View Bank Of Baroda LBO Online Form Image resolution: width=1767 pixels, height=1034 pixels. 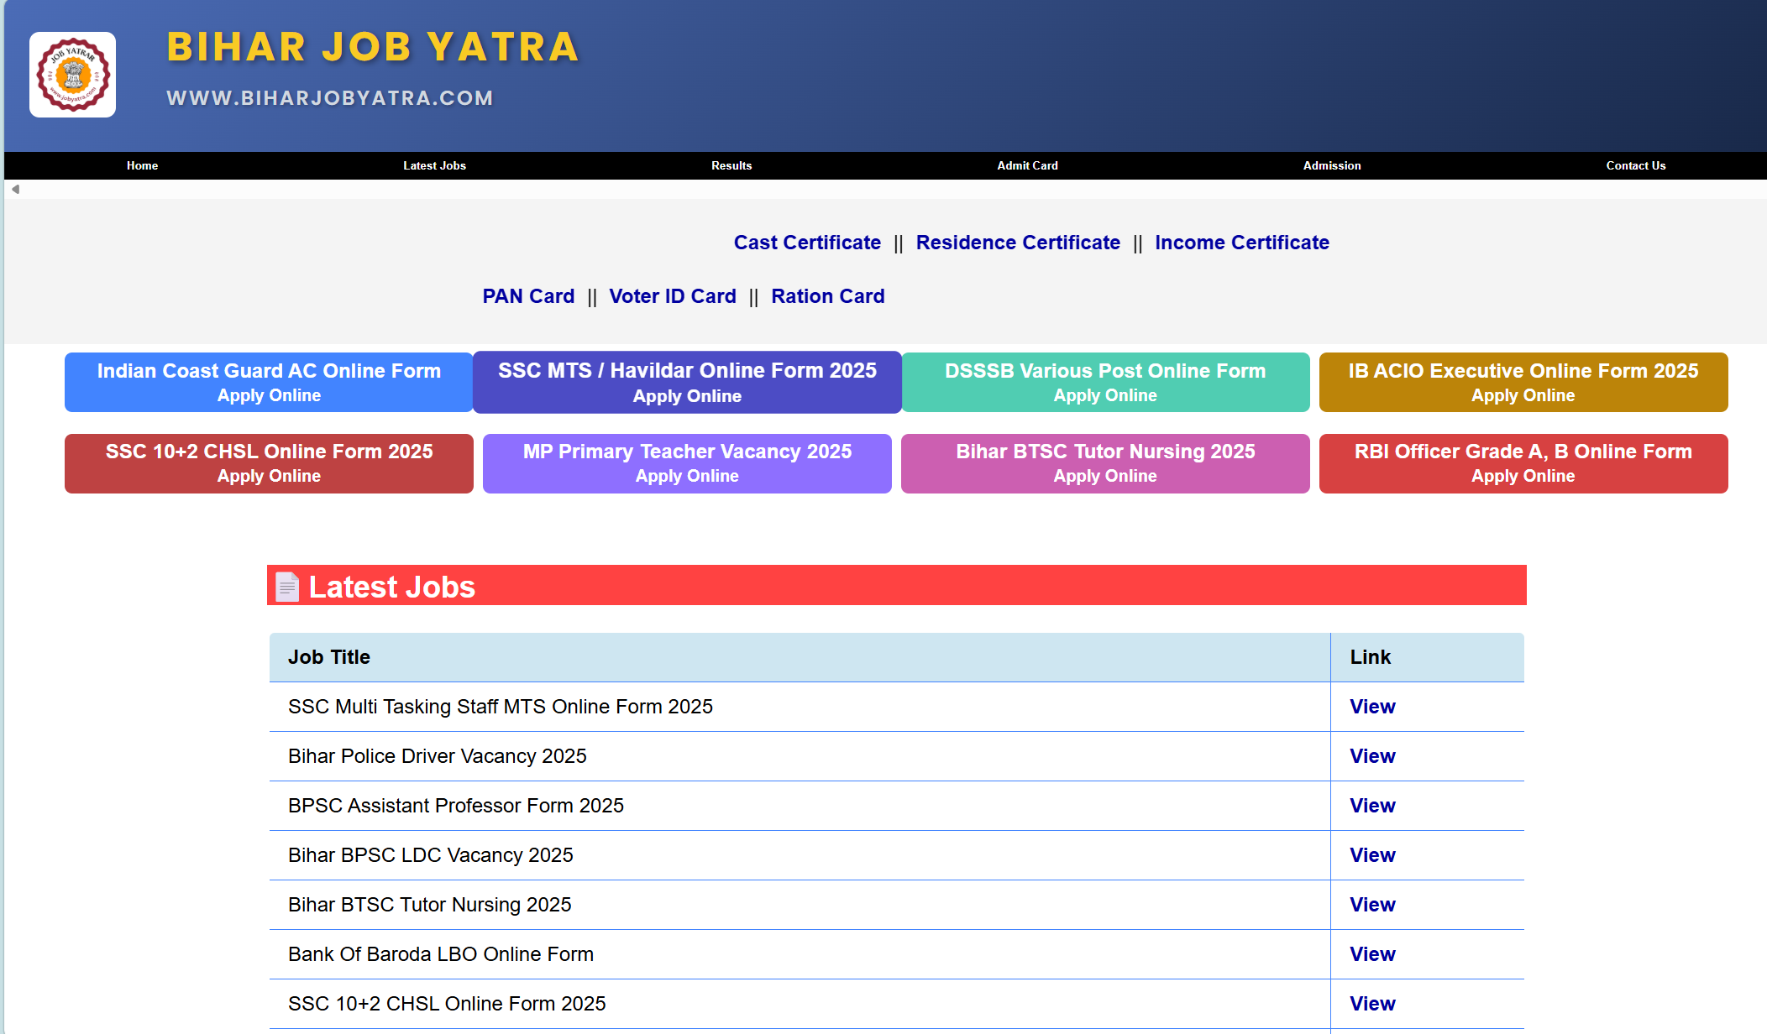[x=1372, y=954]
